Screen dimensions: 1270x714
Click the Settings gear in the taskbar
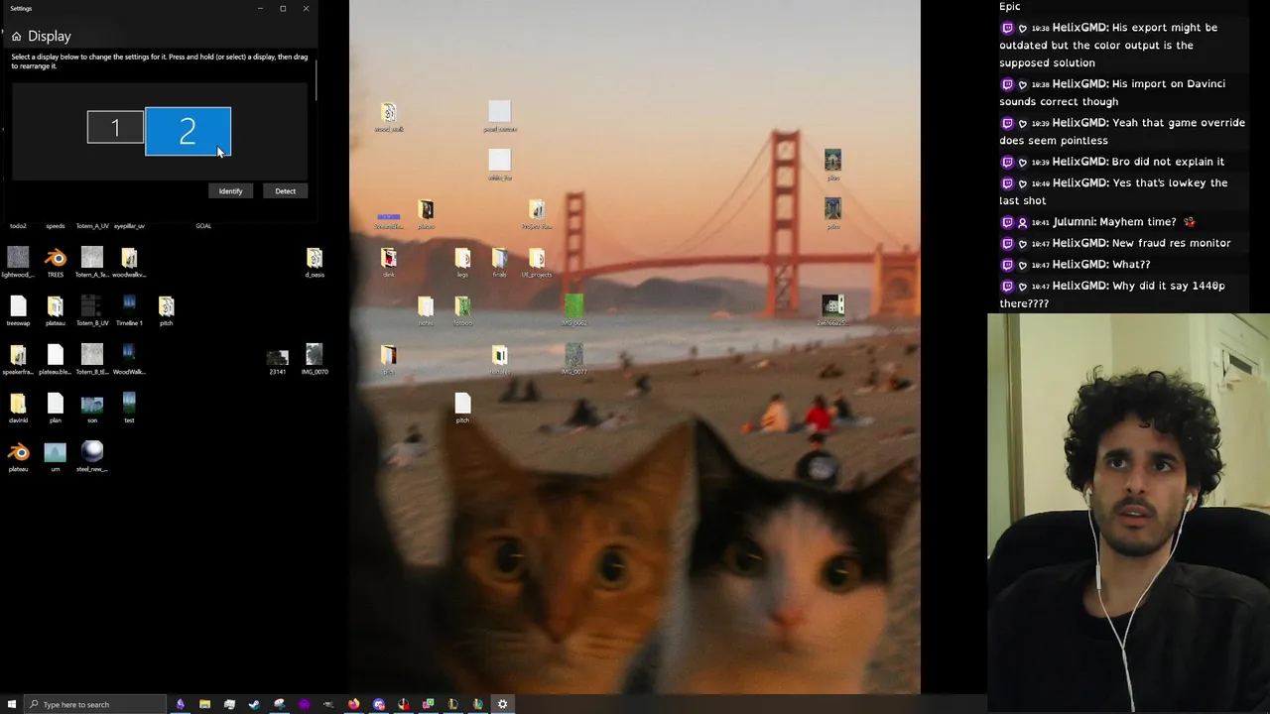pyautogui.click(x=502, y=704)
